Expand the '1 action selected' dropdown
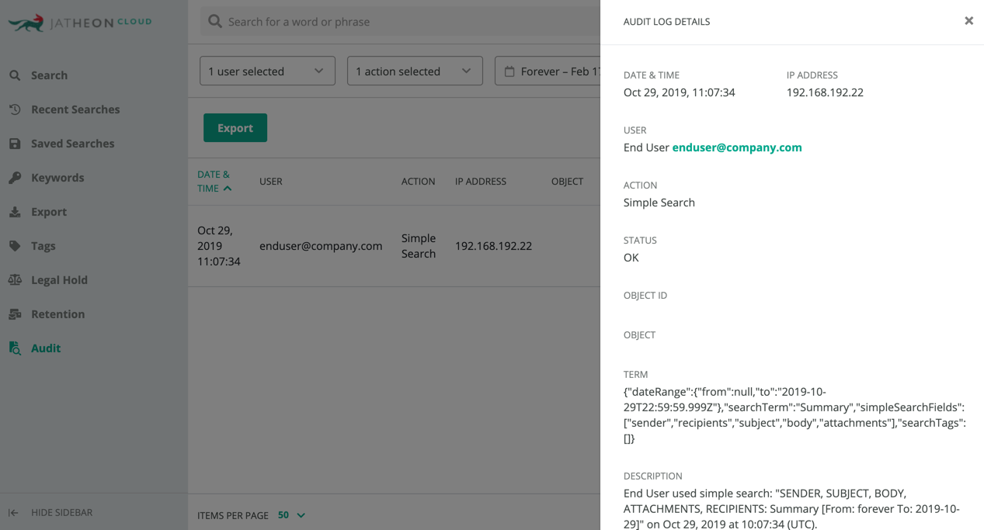 (x=415, y=71)
